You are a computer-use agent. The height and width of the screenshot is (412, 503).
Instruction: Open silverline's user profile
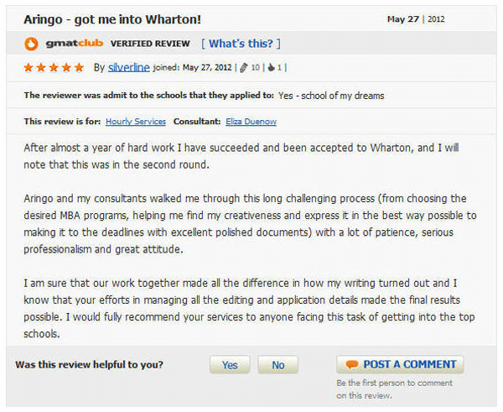(x=128, y=67)
